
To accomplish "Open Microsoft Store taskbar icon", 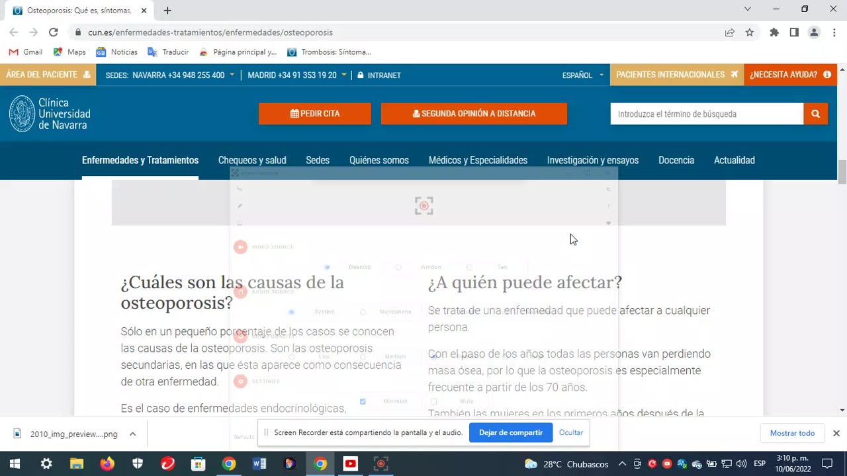I will pos(198,464).
